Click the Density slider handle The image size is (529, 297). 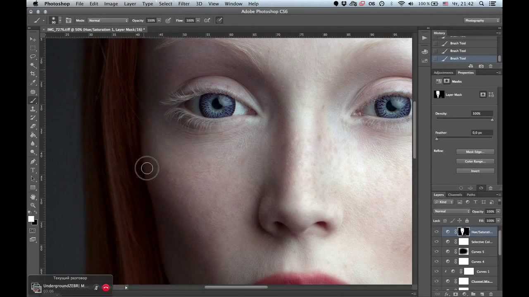coord(492,120)
